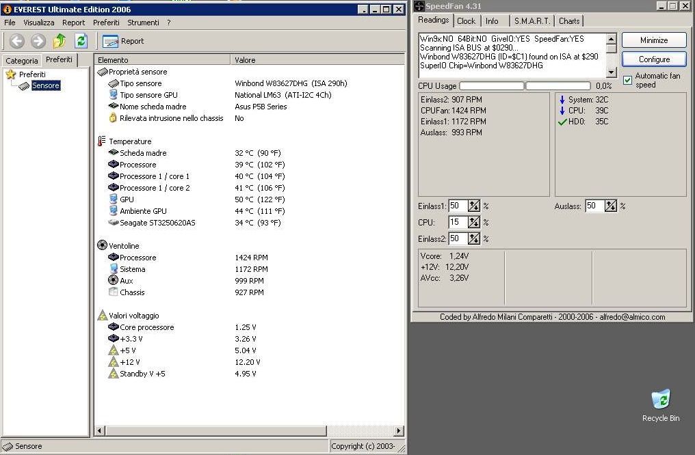Switch to the Preferiti tab in the sidebar
695x455 pixels.
(59, 59)
